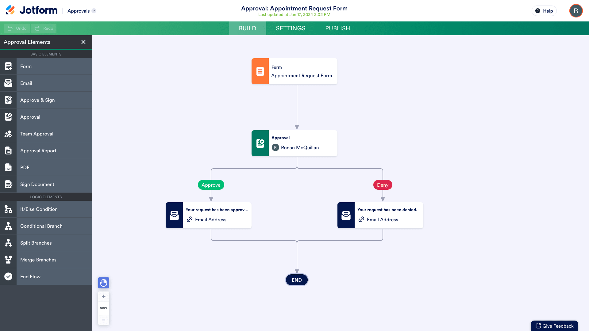Viewport: 589px width, 331px height.
Task: Switch to the SETTINGS tab
Action: point(291,28)
